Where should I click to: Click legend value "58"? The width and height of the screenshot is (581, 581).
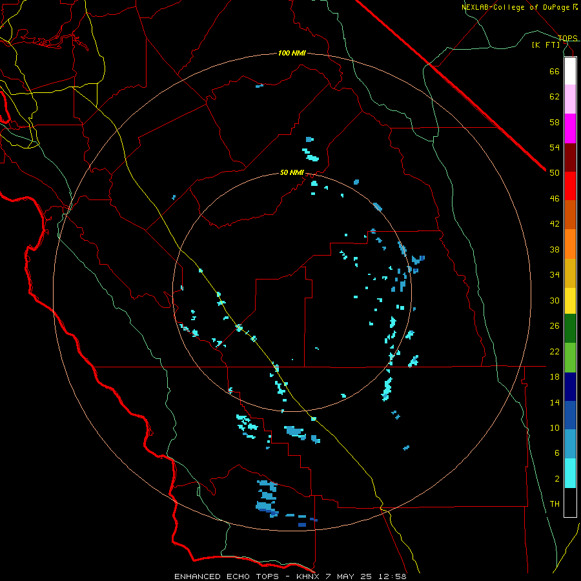click(555, 122)
